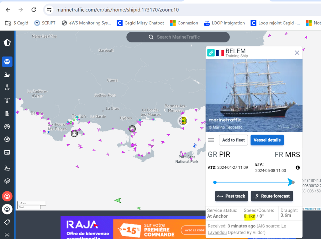Click the grey ferry circle marker near Hyères
The width and height of the screenshot is (321, 239).
click(132, 129)
